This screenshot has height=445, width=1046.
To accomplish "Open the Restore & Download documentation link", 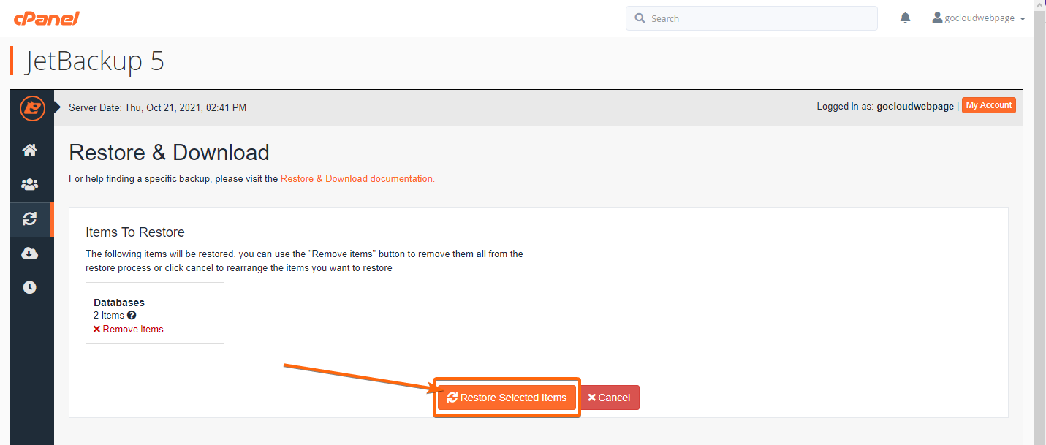I will 357,178.
